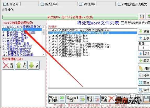Locate the file using the 定位 button
The image size is (150, 108).
pyautogui.click(x=144, y=82)
